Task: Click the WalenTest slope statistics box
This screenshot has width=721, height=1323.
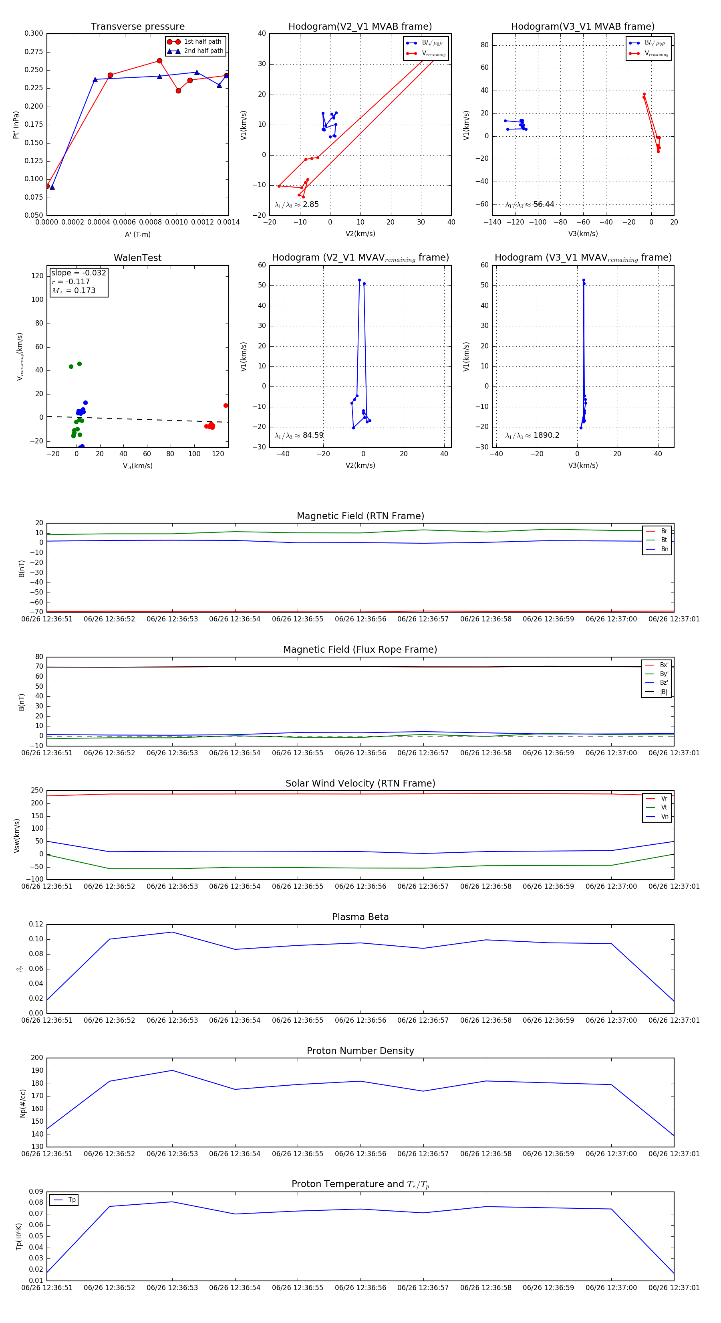Action: point(79,281)
